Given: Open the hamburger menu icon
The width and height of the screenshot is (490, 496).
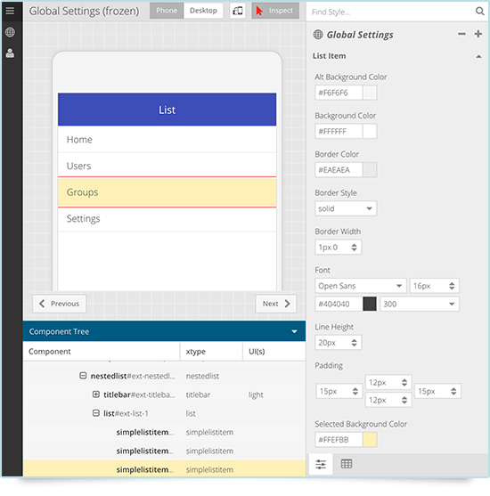Looking at the screenshot, I should [10, 11].
